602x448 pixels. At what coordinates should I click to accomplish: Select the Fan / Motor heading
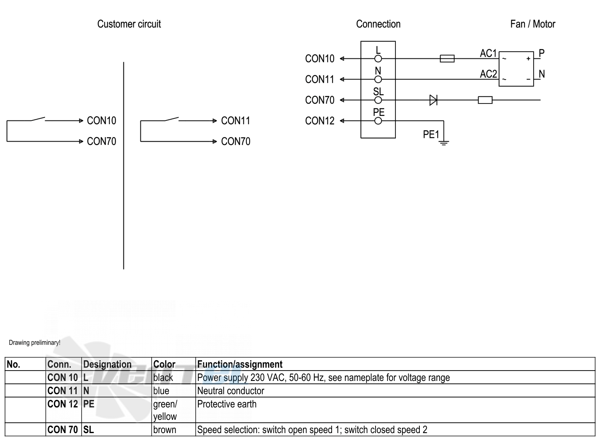[x=532, y=24]
